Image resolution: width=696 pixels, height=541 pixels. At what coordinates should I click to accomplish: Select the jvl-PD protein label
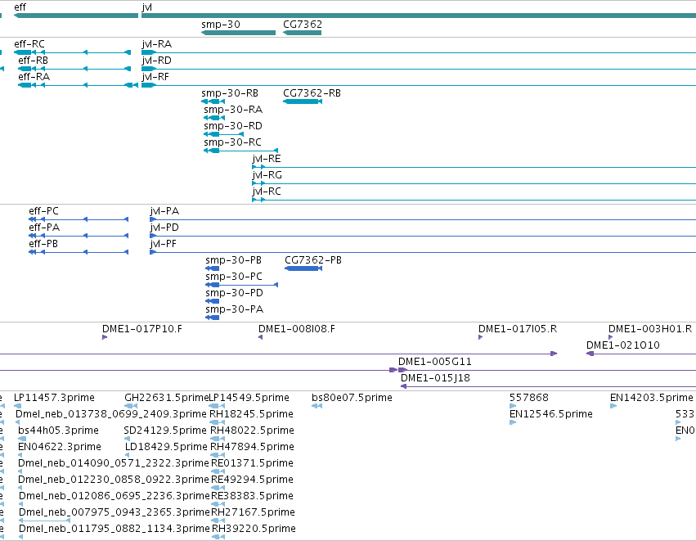164,228
